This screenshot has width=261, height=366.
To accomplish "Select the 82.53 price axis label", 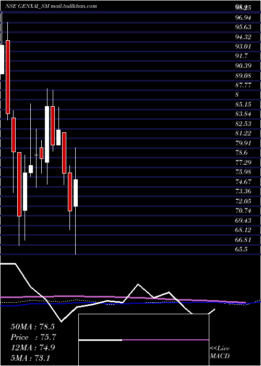I will pyautogui.click(x=243, y=124).
